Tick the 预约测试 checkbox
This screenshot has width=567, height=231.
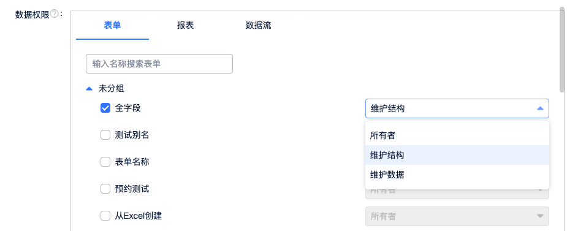105,189
